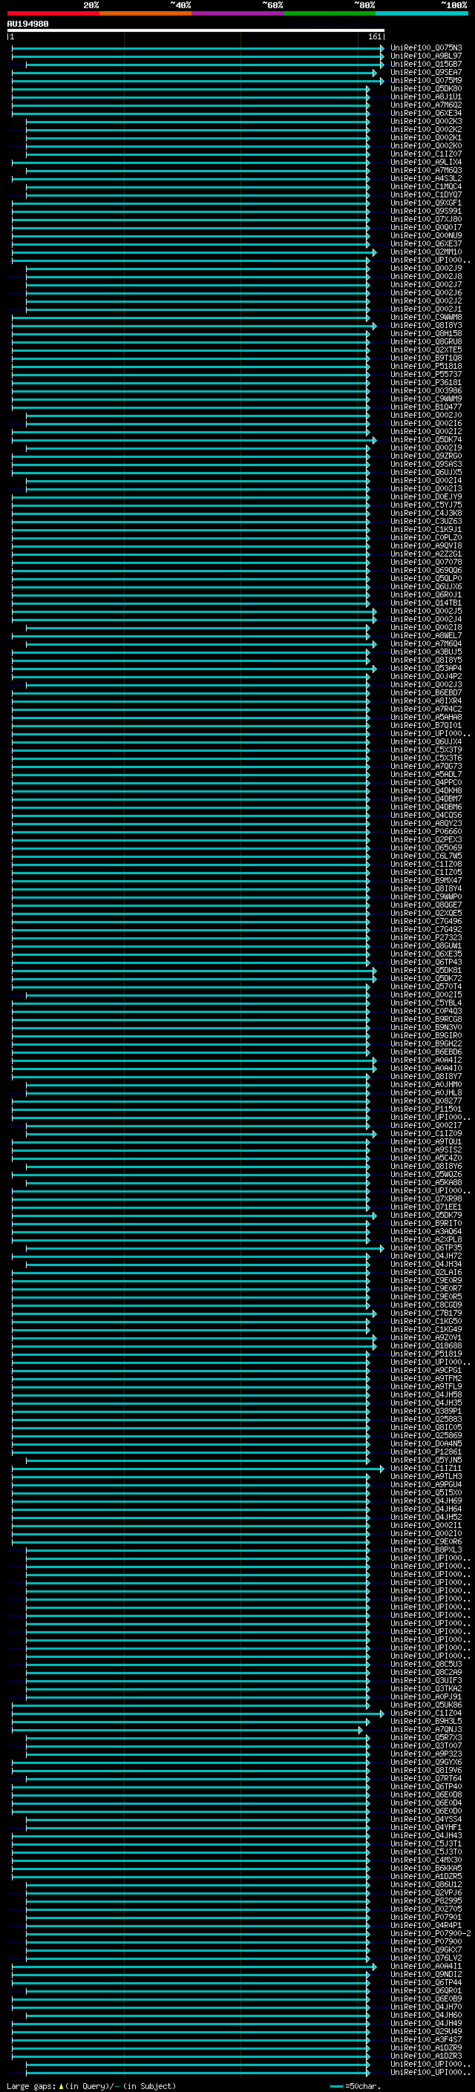Click the purple ~60% identity legend segment
This screenshot has height=2092, width=475.
point(238,13)
